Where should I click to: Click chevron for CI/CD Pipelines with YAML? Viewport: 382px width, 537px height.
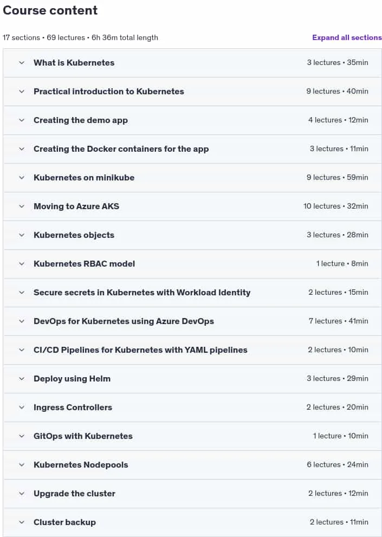coord(22,350)
